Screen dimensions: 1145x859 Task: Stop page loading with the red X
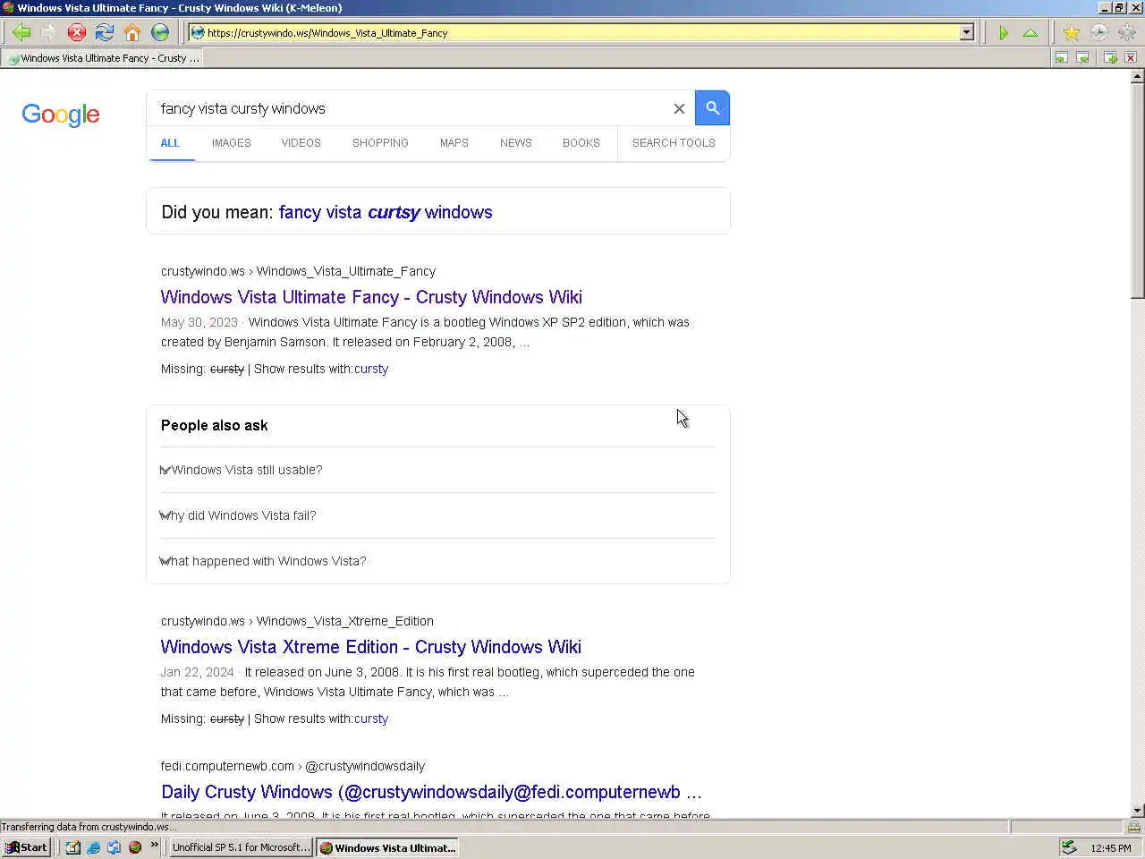point(77,33)
